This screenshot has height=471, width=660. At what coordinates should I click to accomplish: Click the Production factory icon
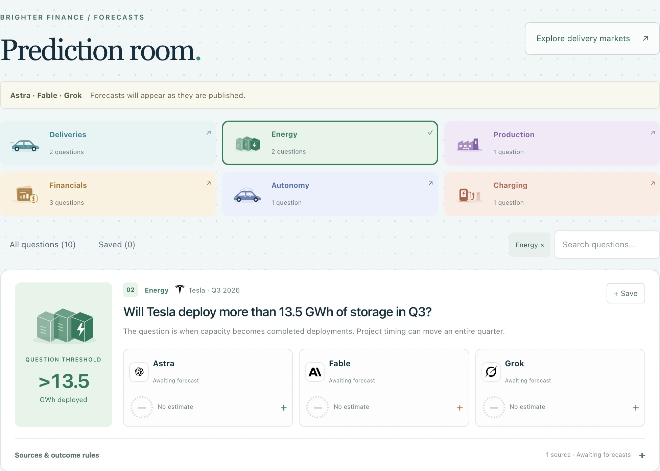[469, 145]
